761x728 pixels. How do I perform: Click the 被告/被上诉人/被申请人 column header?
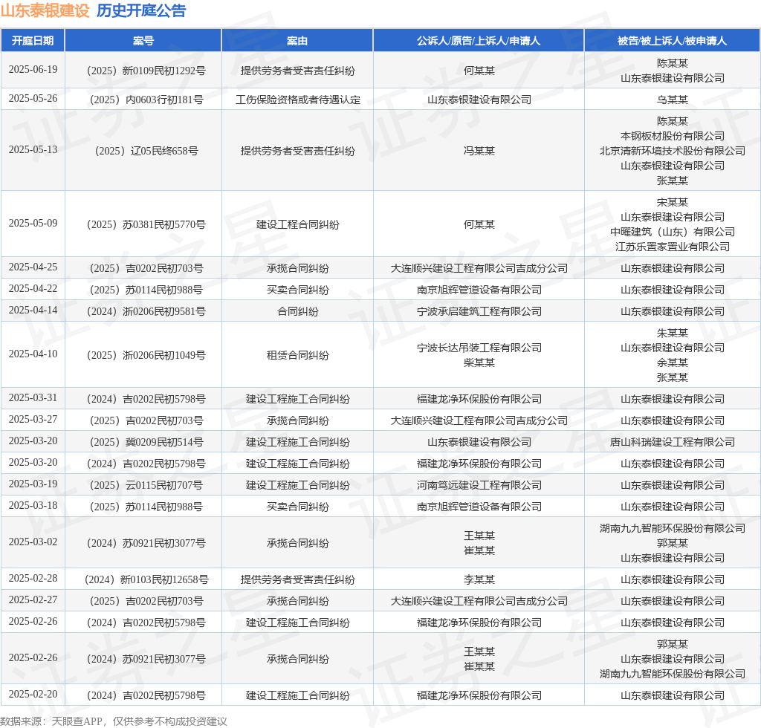coord(672,41)
